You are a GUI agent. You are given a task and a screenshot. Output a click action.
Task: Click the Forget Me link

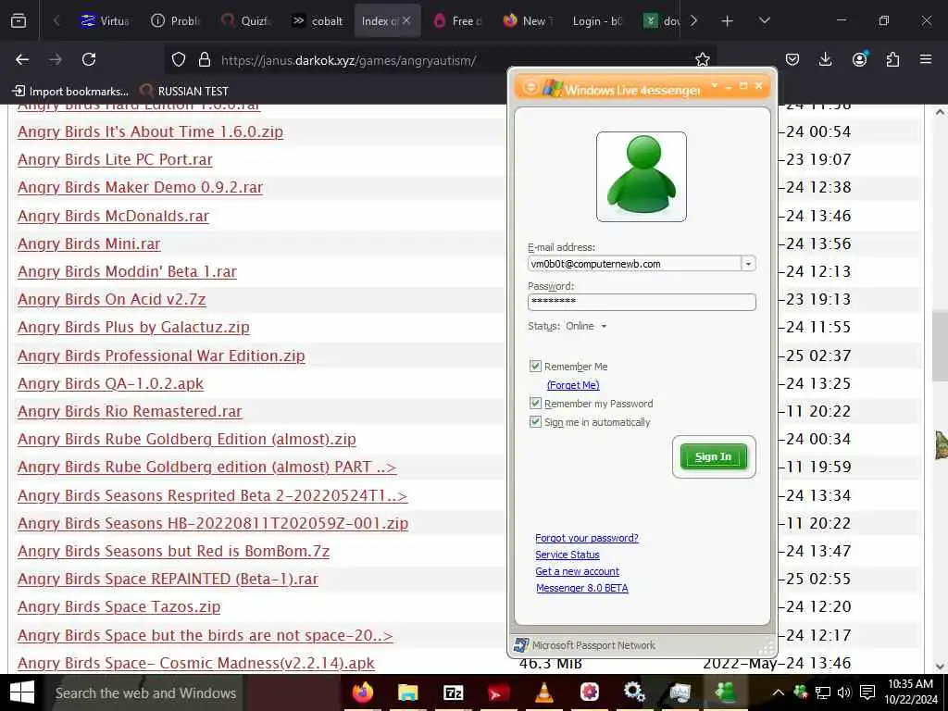tap(573, 385)
